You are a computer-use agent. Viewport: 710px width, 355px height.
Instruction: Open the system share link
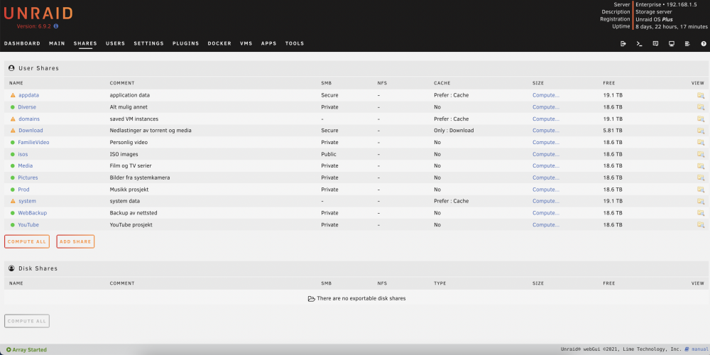pos(27,201)
